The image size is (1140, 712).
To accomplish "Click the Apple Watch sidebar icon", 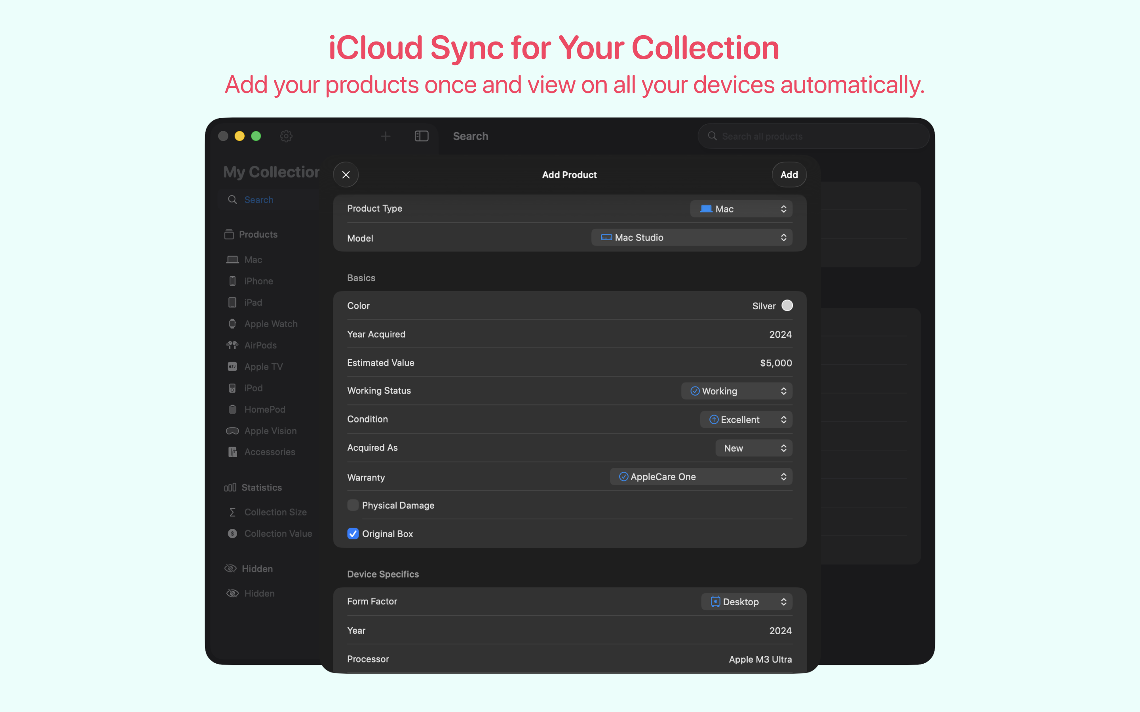I will coord(232,324).
